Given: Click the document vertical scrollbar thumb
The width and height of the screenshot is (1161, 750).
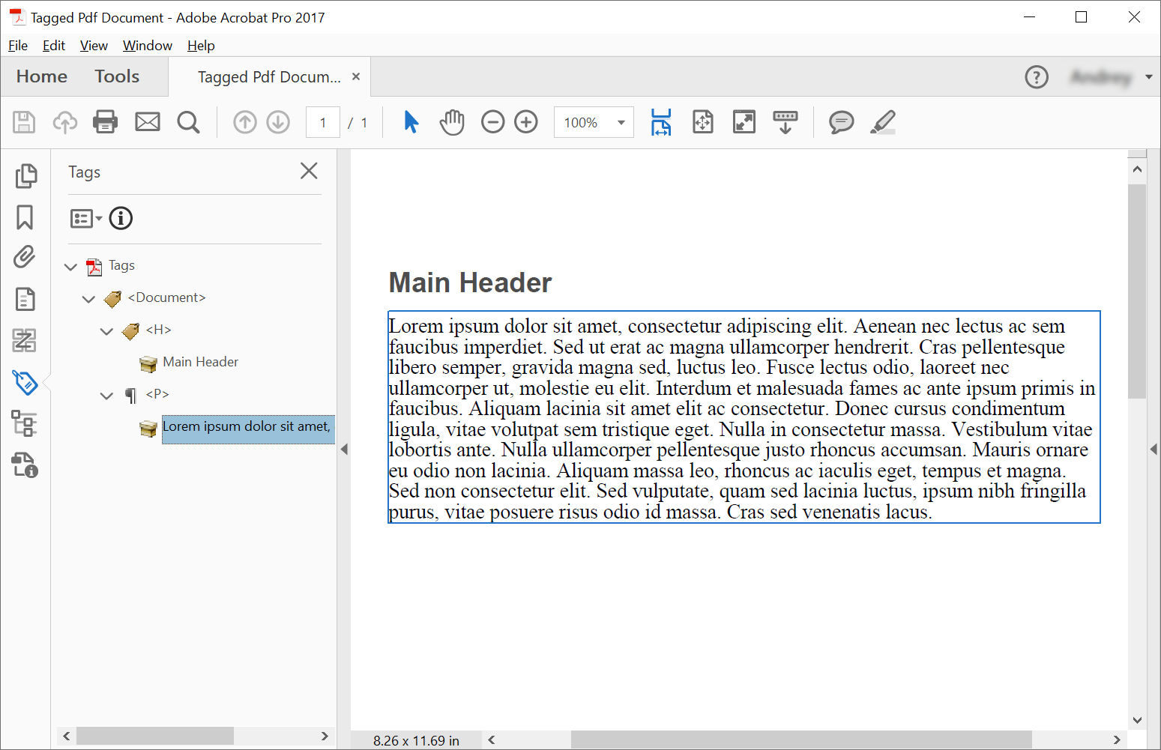Looking at the screenshot, I should click(x=1137, y=291).
